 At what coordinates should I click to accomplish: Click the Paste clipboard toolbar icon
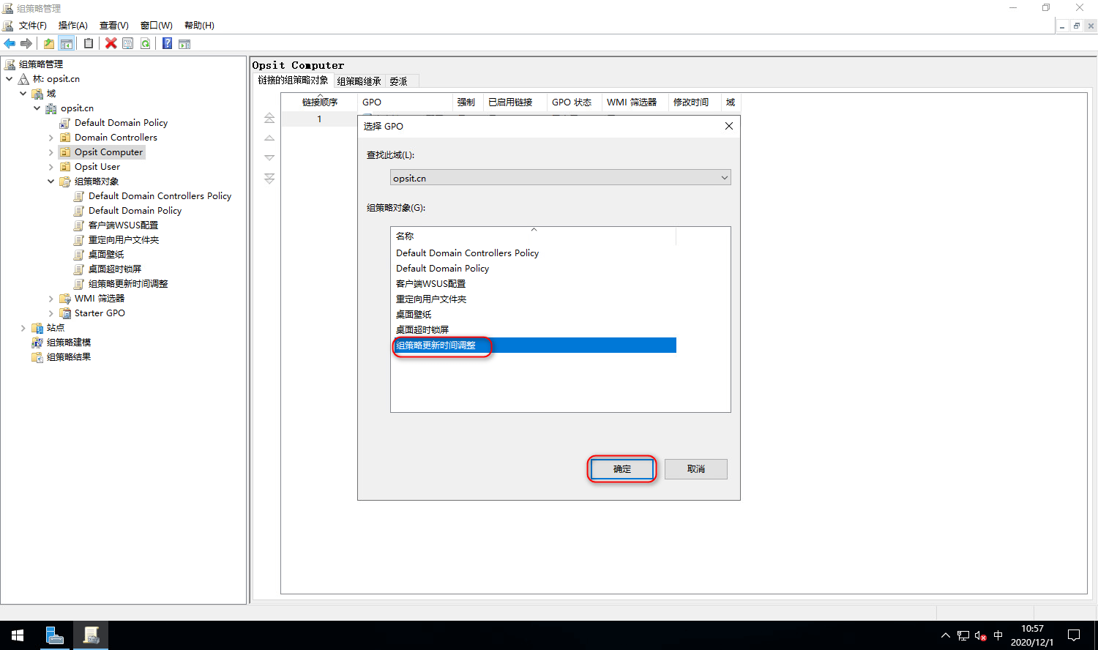pyautogui.click(x=89, y=44)
